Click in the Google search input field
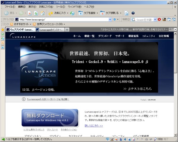This screenshot has height=142, width=178. [145, 20]
